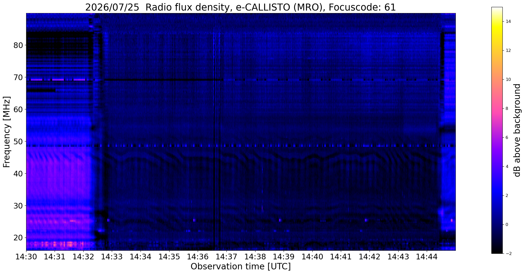525x274 pixels.
Task: Click the 80 MHz frequency tick label
Action: [18, 45]
